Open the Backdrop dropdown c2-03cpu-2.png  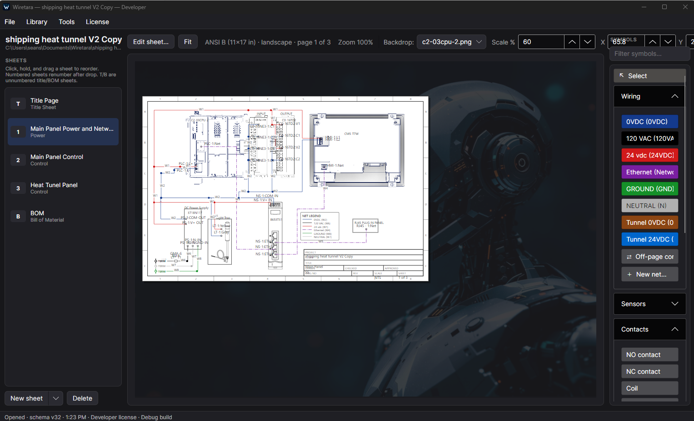[x=451, y=42]
